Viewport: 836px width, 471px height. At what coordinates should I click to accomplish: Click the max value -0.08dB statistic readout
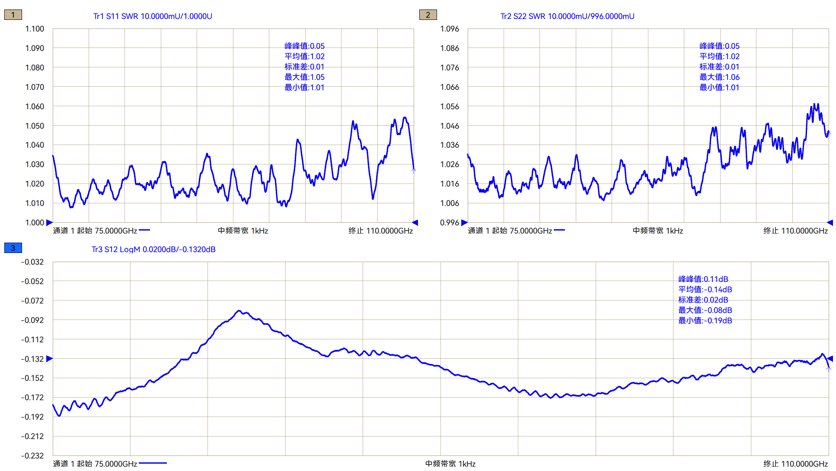pos(705,310)
